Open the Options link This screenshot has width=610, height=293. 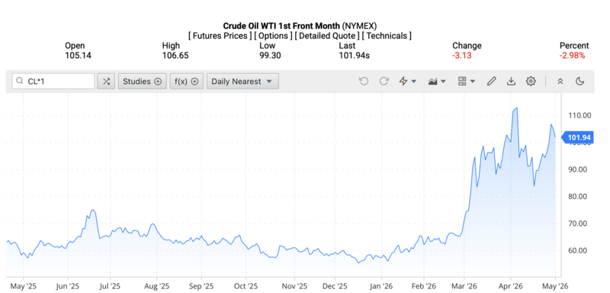coord(273,36)
